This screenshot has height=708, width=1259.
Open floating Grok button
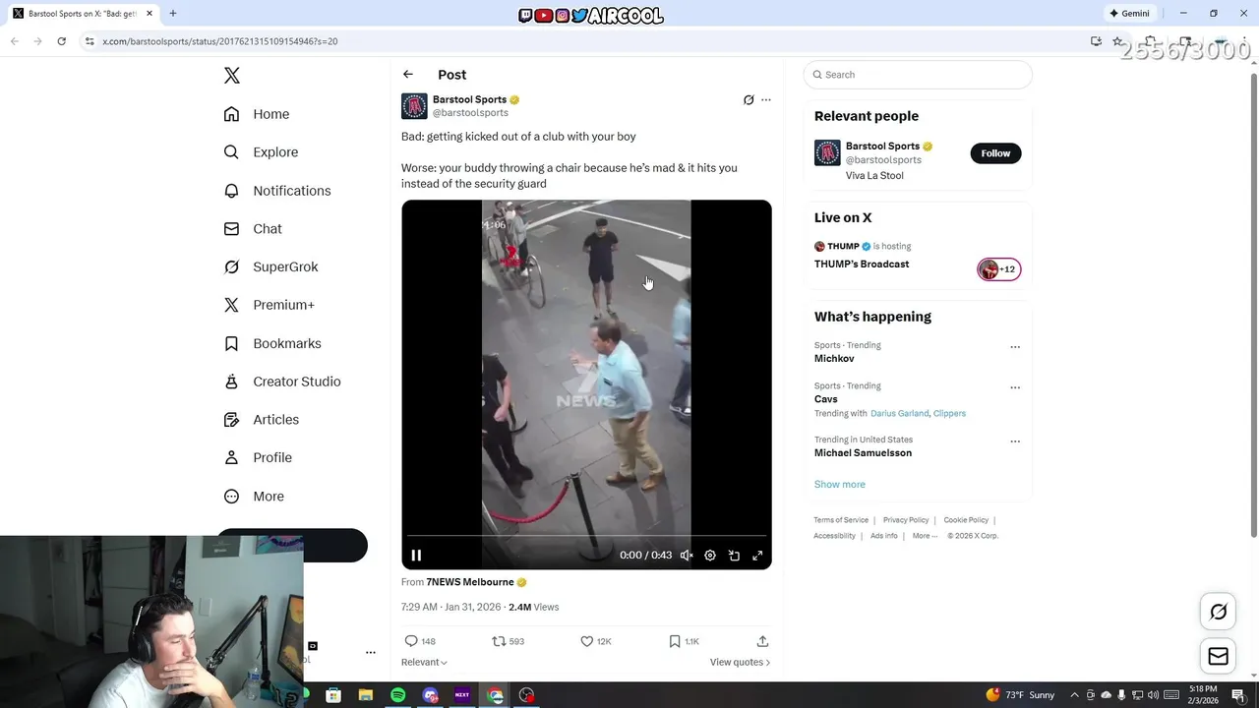(x=1218, y=613)
